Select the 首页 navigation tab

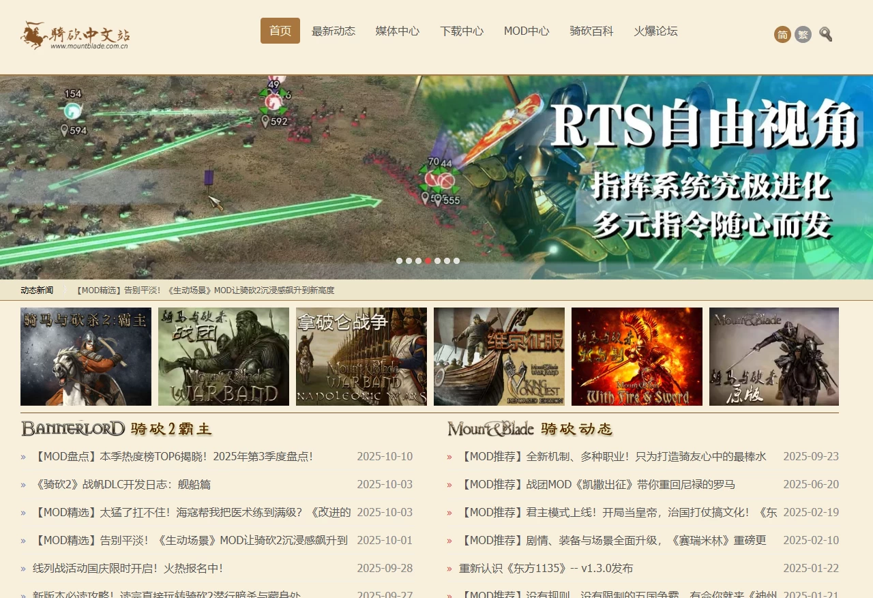point(280,31)
